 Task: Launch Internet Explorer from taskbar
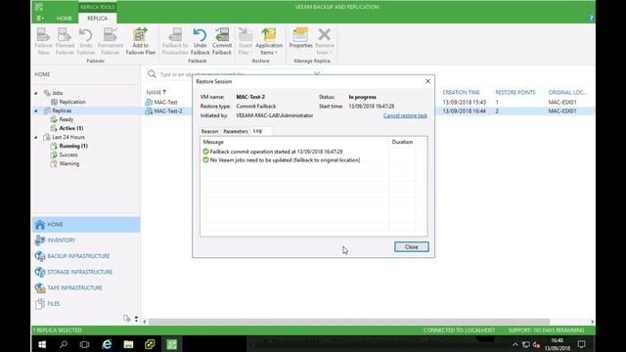[x=107, y=344]
